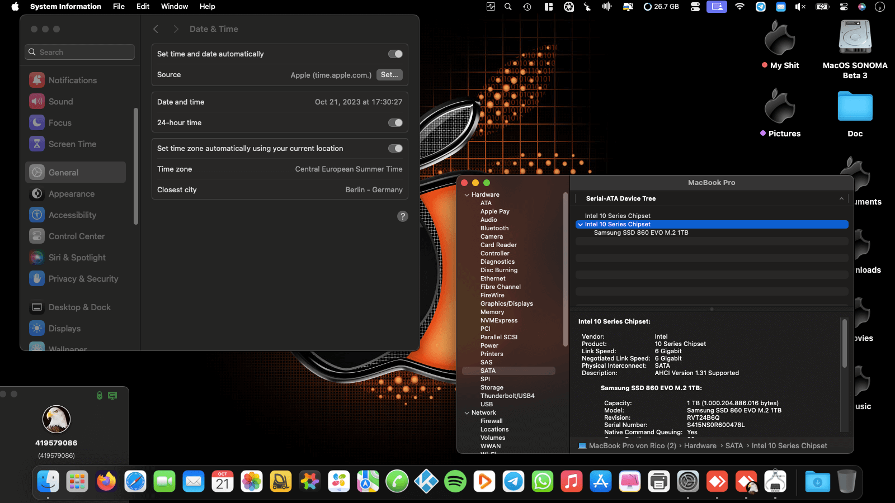The height and width of the screenshot is (503, 895).
Task: Open Time Machine menu bar icon
Action: click(527, 7)
